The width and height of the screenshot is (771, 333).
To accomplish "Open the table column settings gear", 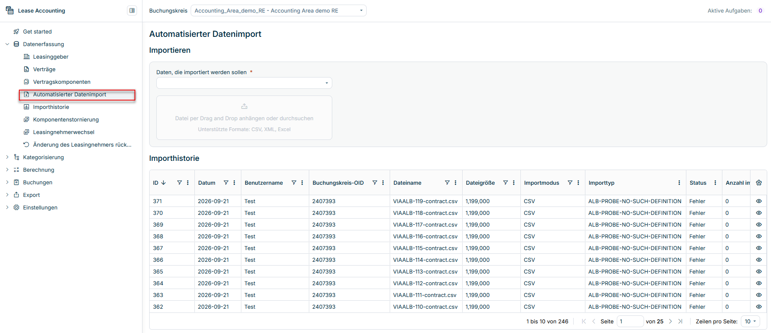I will point(759,183).
